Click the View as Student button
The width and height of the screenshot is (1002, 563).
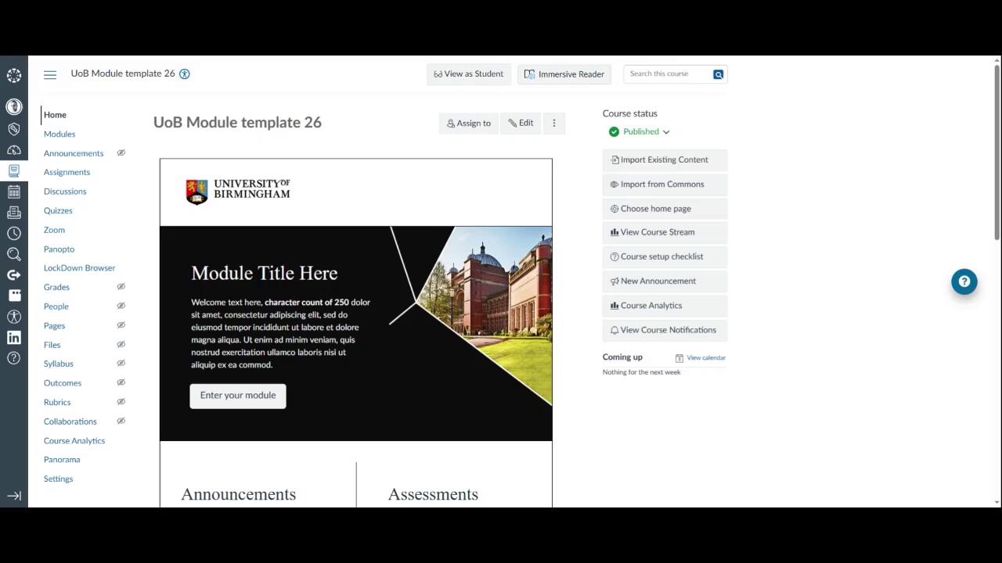click(468, 74)
